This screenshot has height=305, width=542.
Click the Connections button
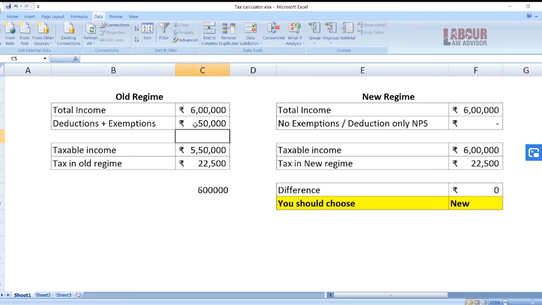[114, 25]
